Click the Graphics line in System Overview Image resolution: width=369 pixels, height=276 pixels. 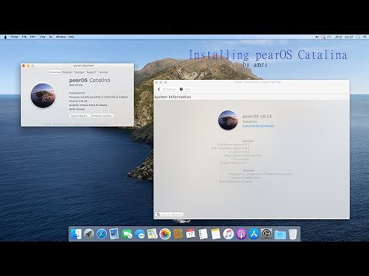click(88, 105)
